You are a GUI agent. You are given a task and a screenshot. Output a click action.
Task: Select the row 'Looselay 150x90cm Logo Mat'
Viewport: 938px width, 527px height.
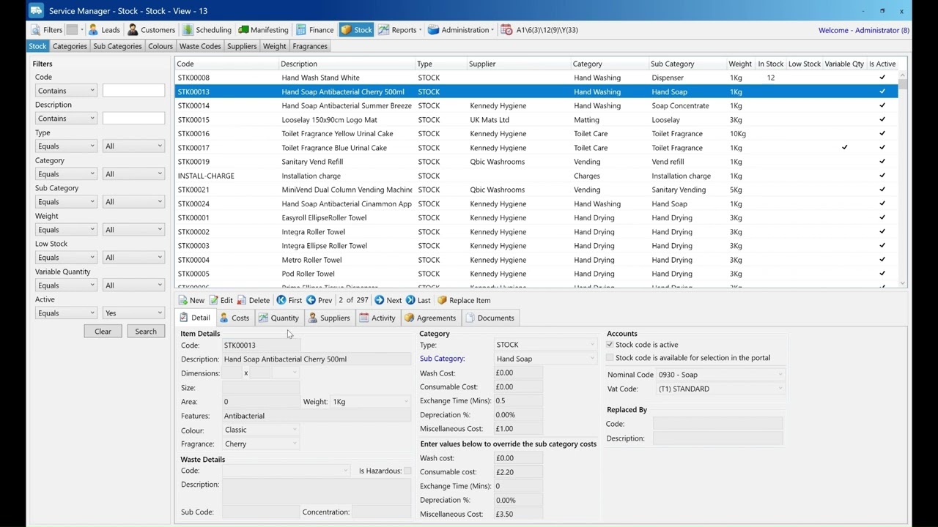pos(536,120)
